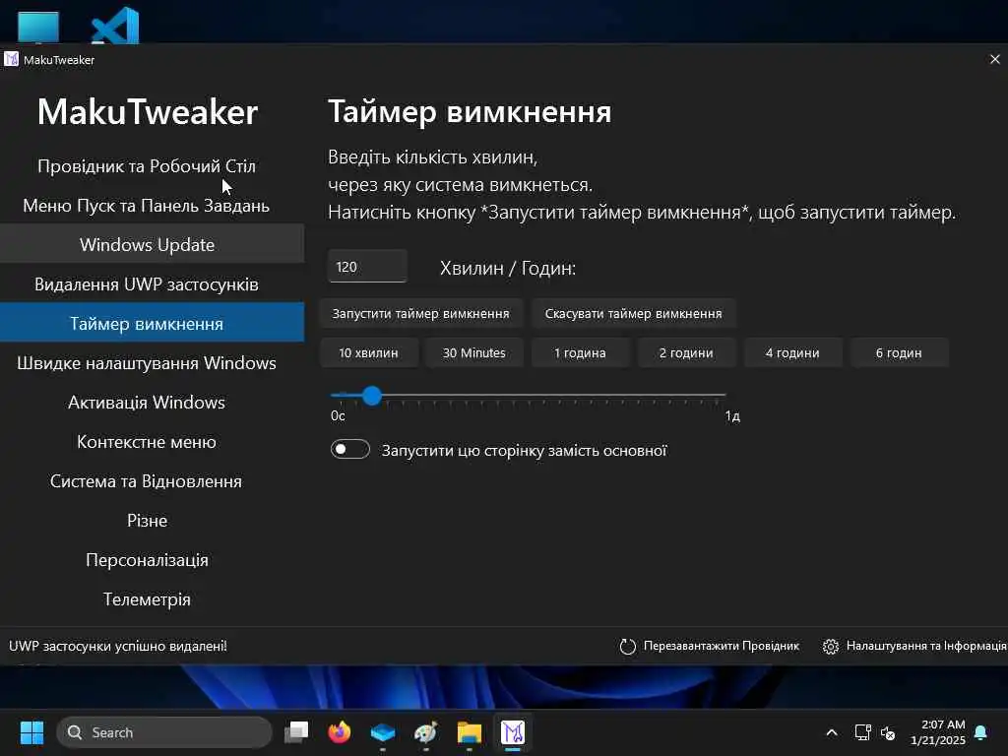Click the MakuTweaker taskbar icon
The width and height of the screenshot is (1008, 756).
coord(512,732)
